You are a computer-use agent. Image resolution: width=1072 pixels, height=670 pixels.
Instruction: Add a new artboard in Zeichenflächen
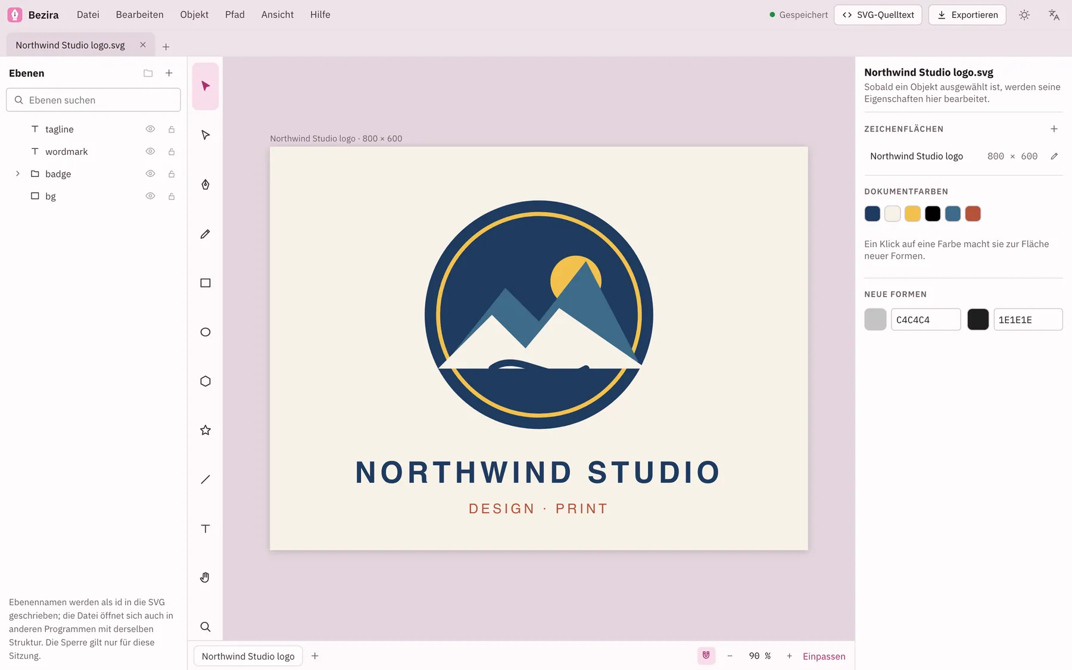pyautogui.click(x=1054, y=129)
